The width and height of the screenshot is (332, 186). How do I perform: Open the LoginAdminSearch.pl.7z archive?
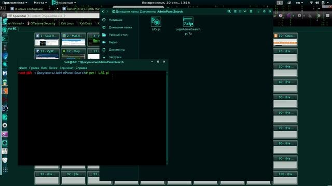pos(188,22)
